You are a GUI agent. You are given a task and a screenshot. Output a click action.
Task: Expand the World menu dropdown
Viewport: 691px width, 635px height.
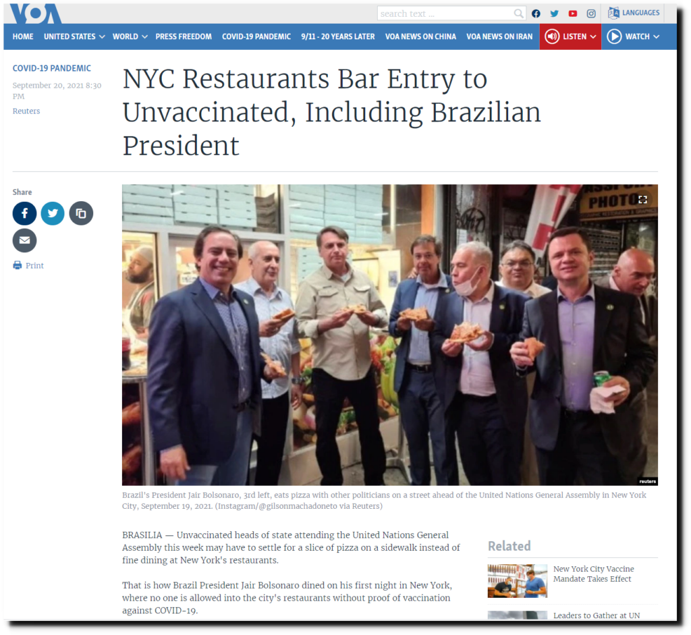tap(130, 36)
